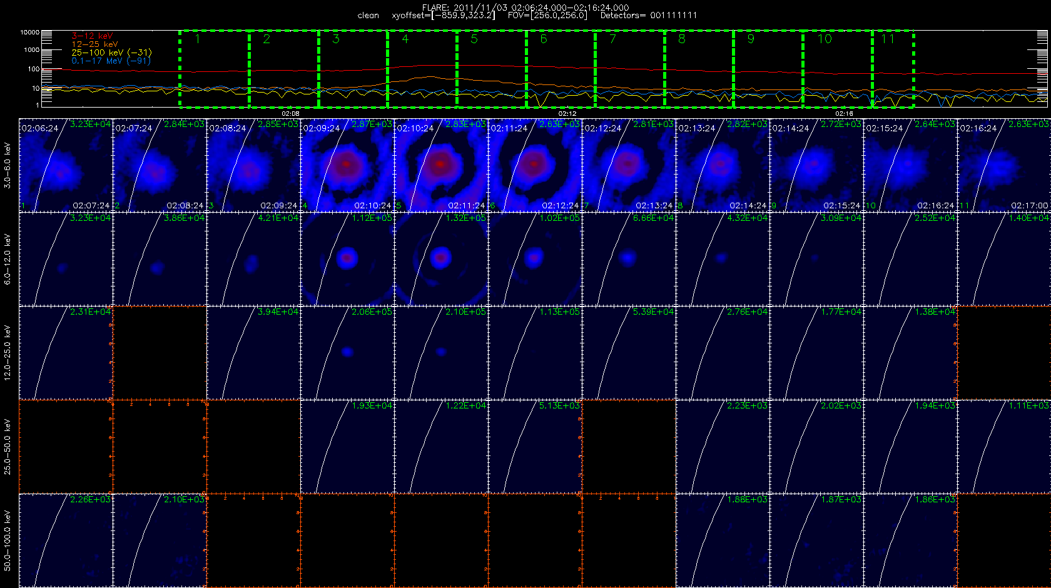Click the red '3-12 keV' legend entry
The height and width of the screenshot is (588, 1051).
[92, 36]
